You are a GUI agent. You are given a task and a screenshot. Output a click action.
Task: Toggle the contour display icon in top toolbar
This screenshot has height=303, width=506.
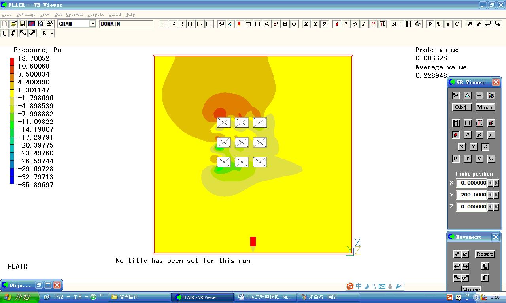coord(337,24)
